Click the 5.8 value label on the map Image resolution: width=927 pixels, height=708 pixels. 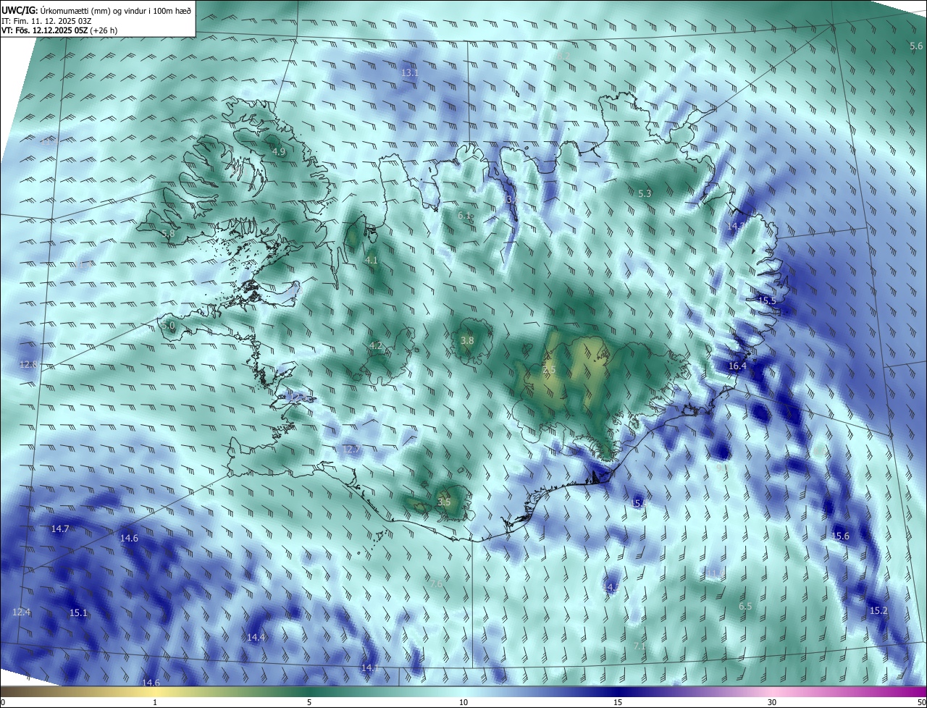tap(168, 234)
